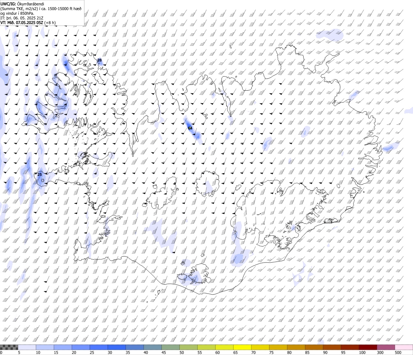Screen dimensions: 413x355
Task: Click the pale pink swatch above 500
Action: [x=404, y=347]
